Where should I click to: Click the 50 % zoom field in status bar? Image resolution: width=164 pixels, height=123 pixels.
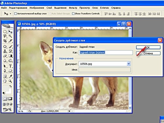click(x=22, y=111)
